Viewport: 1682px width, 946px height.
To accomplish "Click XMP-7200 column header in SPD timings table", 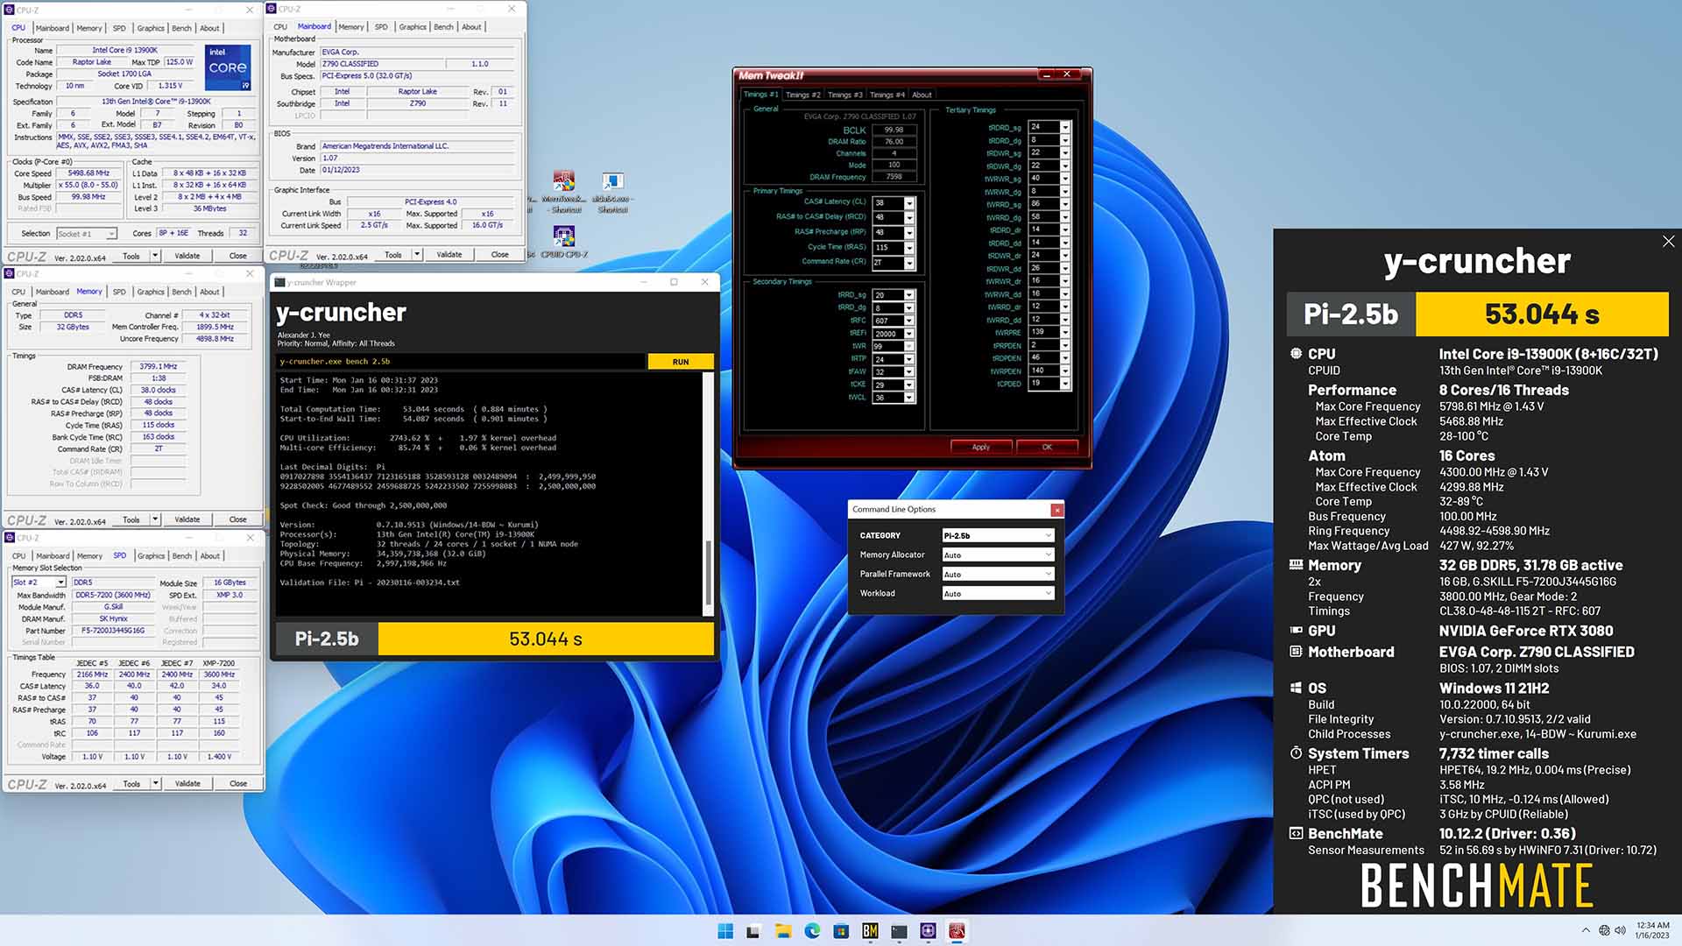I will coord(218,663).
